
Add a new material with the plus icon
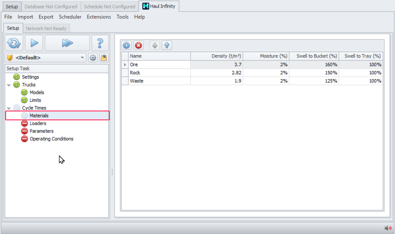point(126,45)
